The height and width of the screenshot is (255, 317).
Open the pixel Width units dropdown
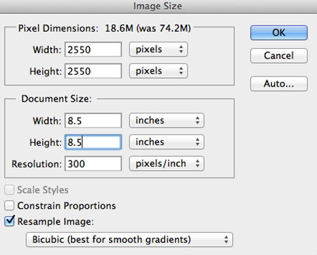point(158,49)
